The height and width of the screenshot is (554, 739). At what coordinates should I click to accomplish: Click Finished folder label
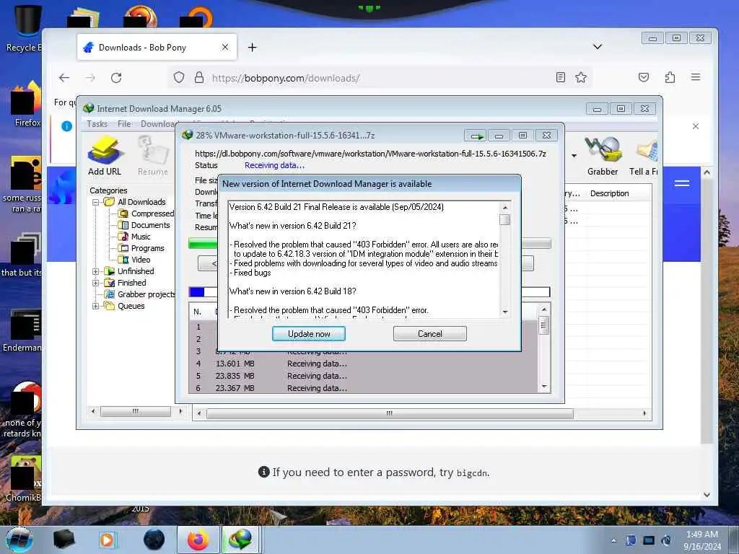point(131,283)
